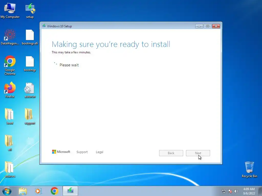Click the 'This may take a few minutes.' text
262x196 pixels.
(71, 52)
